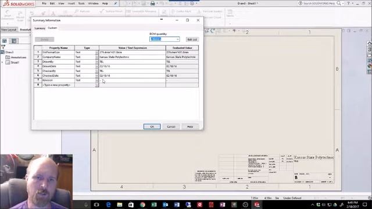
Task: Click the Evaluated Value column header
Action: pyautogui.click(x=182, y=48)
